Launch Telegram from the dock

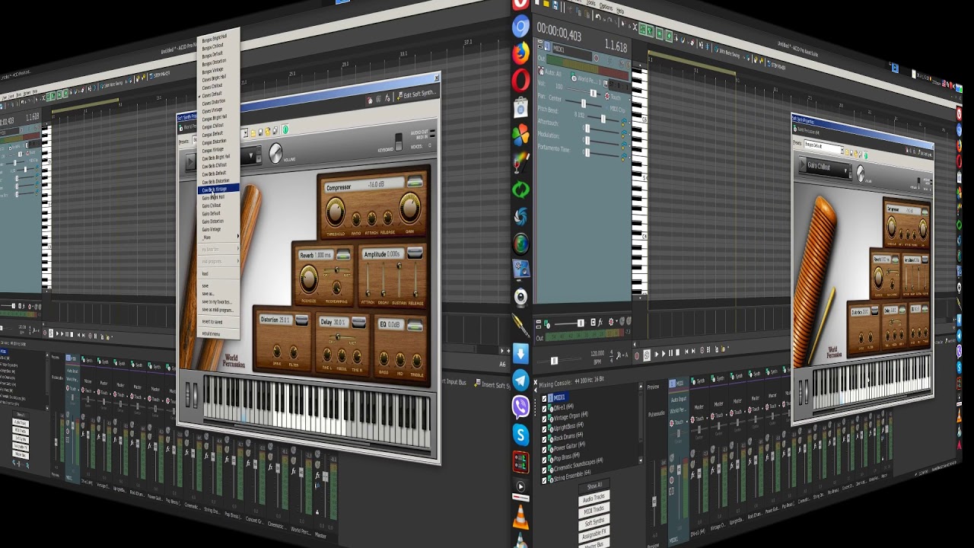point(520,380)
